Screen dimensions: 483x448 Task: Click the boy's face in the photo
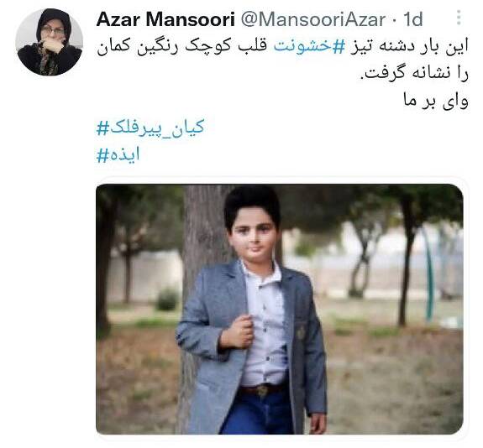coord(254,236)
